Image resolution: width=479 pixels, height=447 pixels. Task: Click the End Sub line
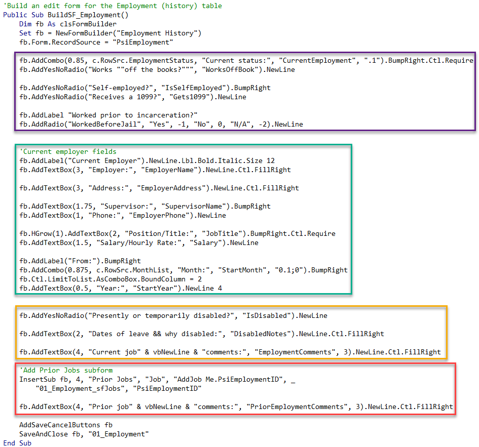click(17, 443)
